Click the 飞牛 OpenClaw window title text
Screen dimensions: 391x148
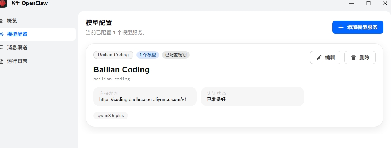pos(29,3)
